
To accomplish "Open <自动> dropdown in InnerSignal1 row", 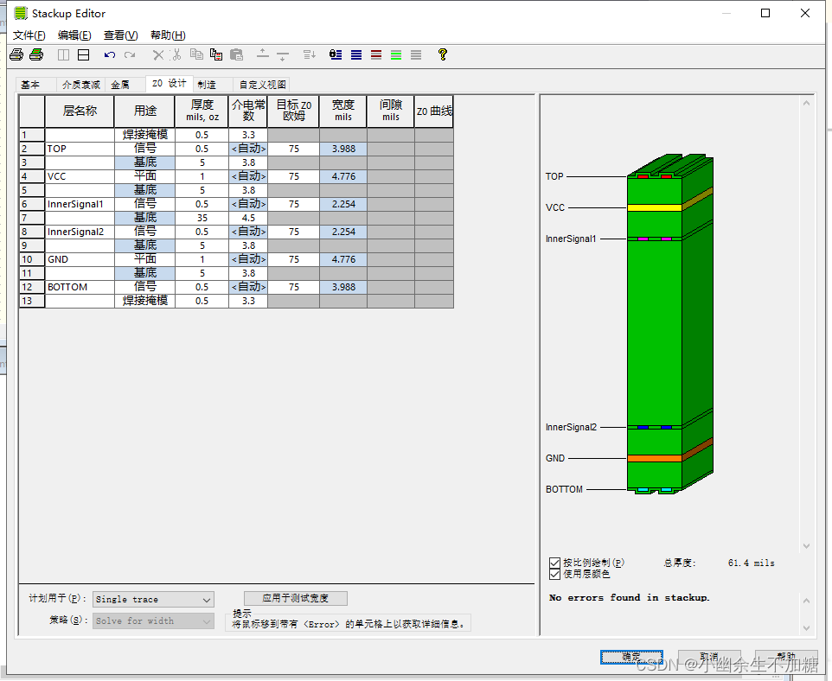I will [x=248, y=204].
